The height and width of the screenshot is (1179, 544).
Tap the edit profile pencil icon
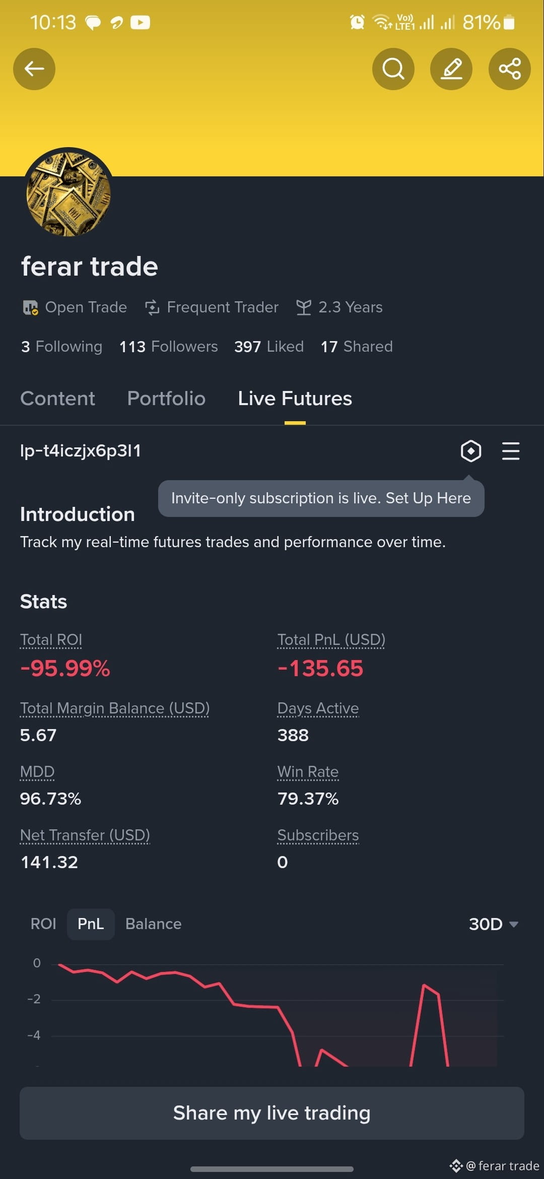pyautogui.click(x=451, y=69)
